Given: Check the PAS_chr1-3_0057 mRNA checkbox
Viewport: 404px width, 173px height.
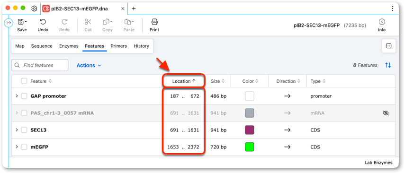Looking at the screenshot, I should (24, 113).
